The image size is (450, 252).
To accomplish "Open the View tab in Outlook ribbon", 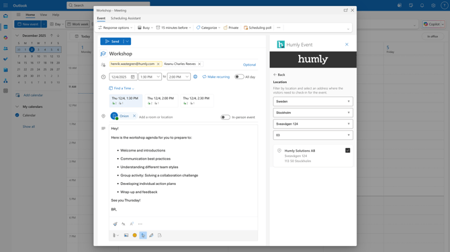I will (x=44, y=15).
